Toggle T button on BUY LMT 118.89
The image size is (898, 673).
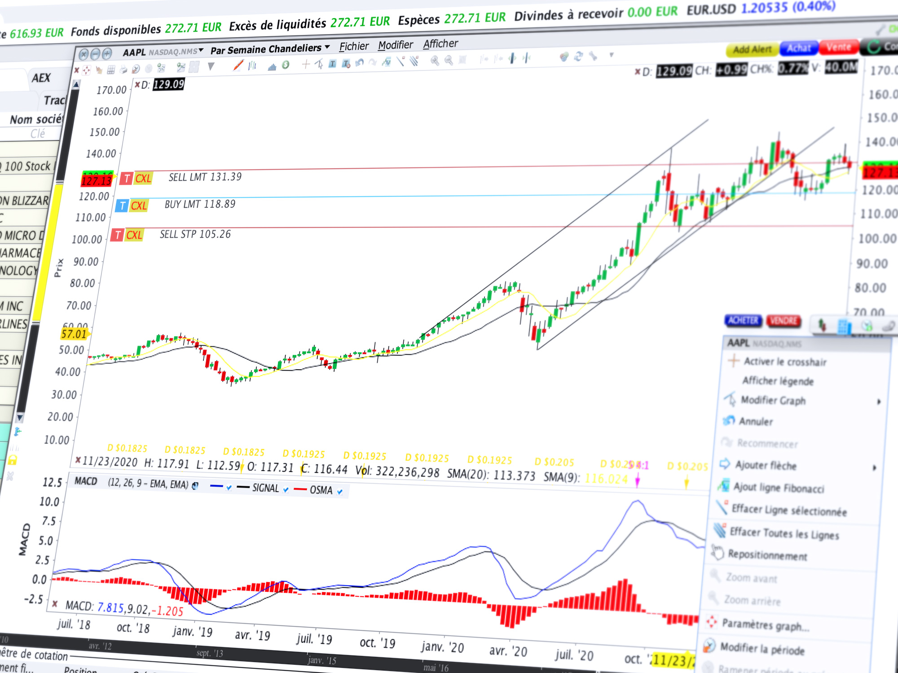122,206
